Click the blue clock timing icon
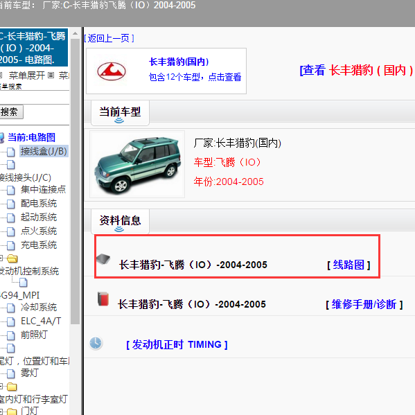 point(96,343)
